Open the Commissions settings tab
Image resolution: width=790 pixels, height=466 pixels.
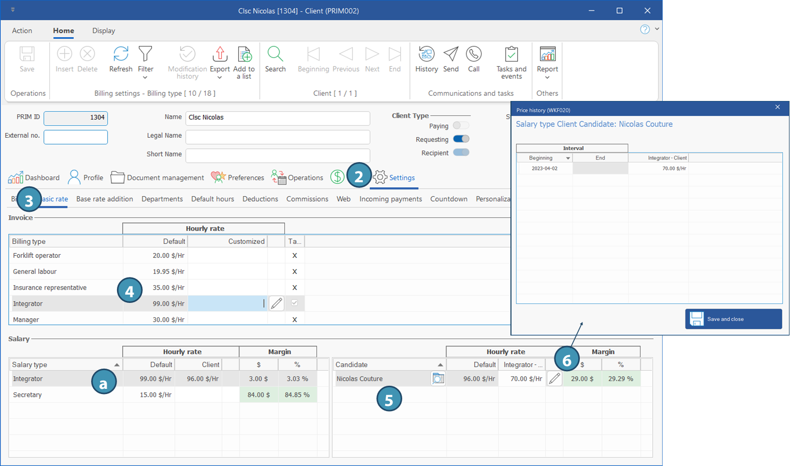pos(307,199)
